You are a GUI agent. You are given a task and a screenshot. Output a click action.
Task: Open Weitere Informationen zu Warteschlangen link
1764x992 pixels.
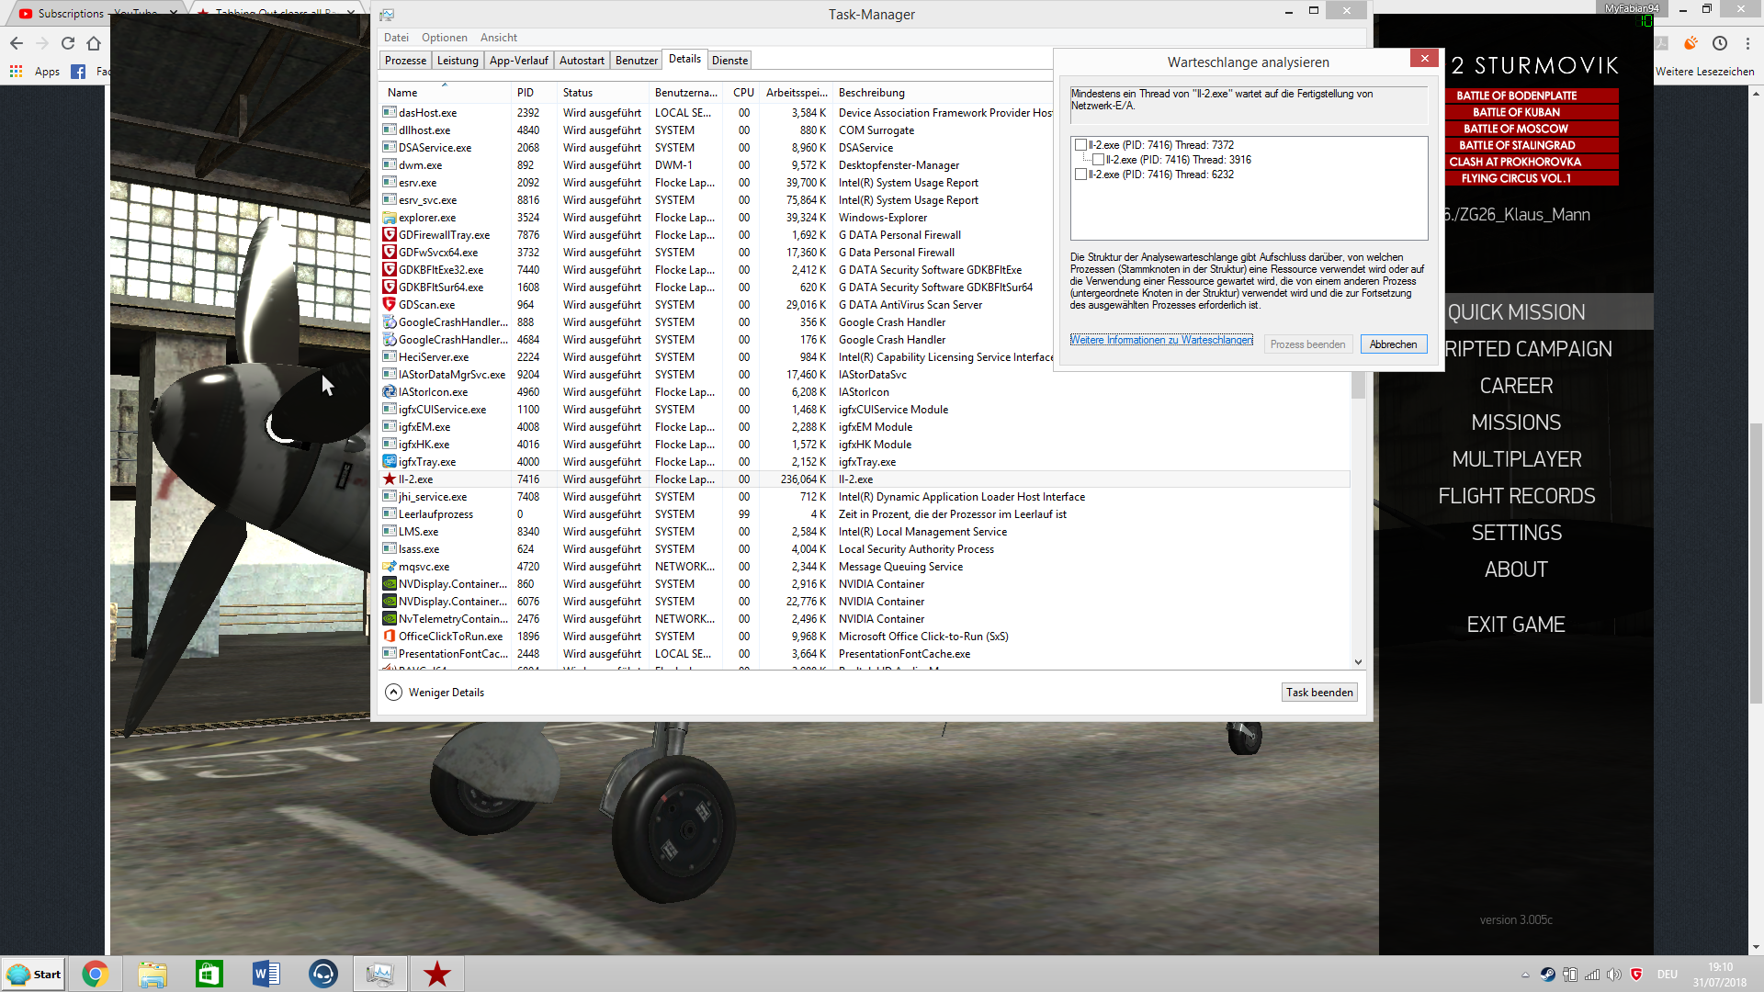point(1161,340)
